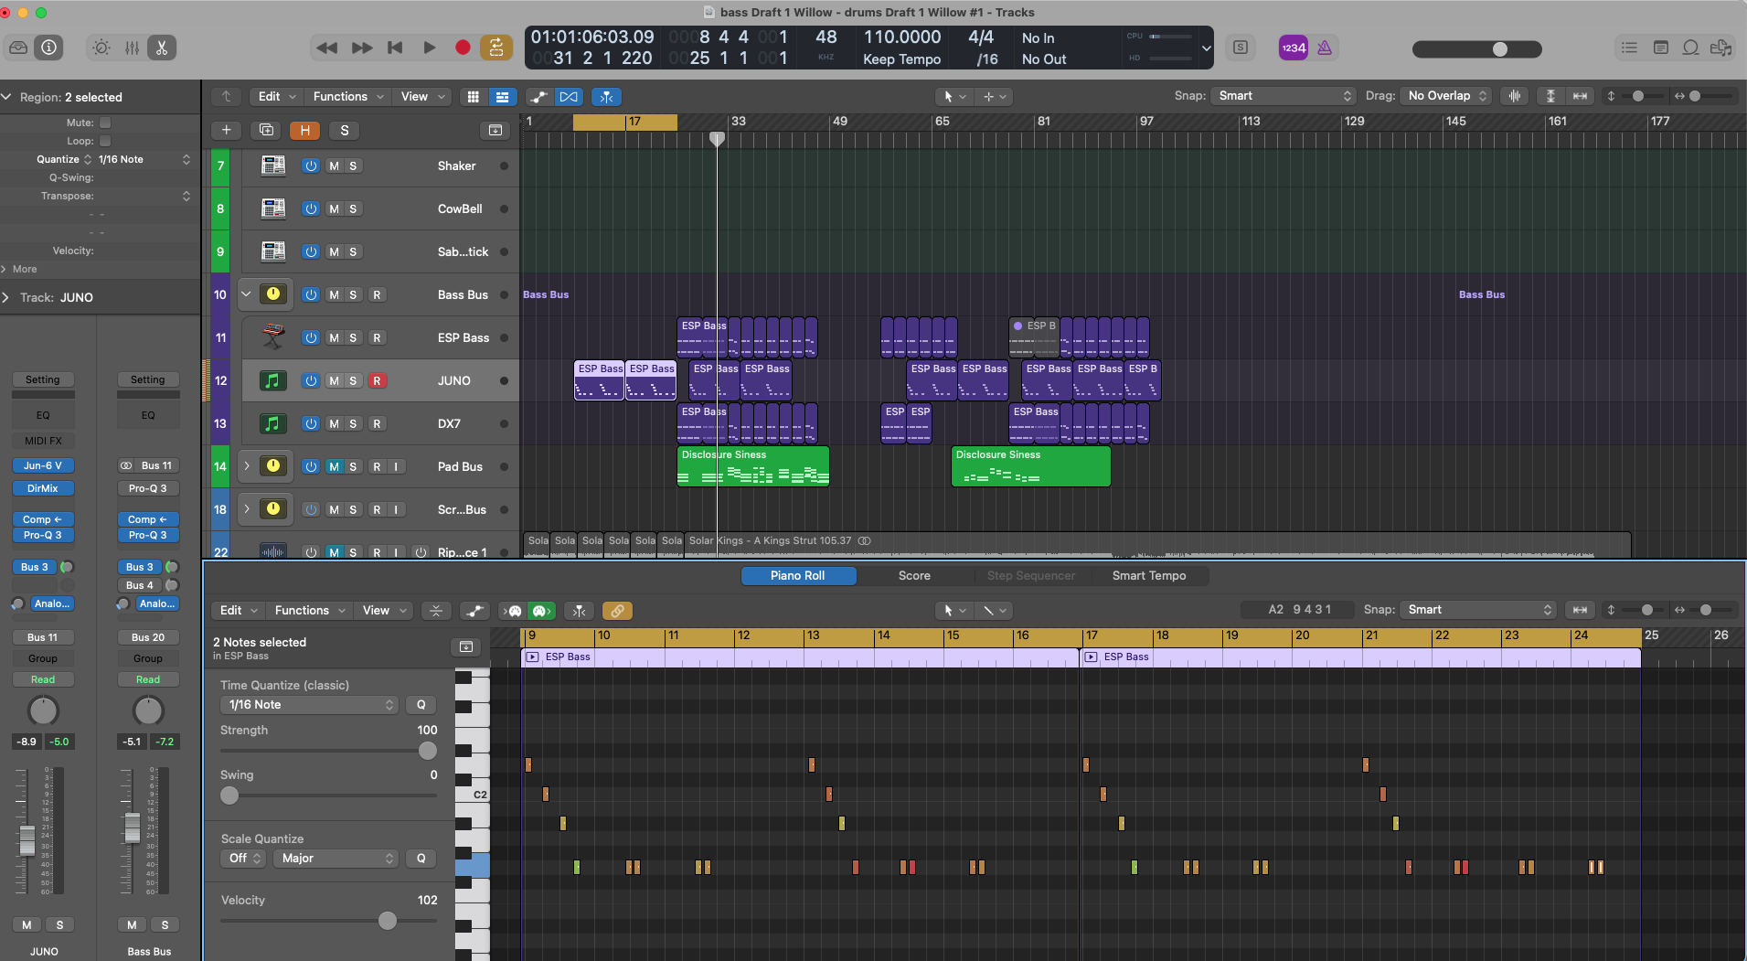
Task: Open Piano Roll Functions menu
Action: click(x=310, y=610)
